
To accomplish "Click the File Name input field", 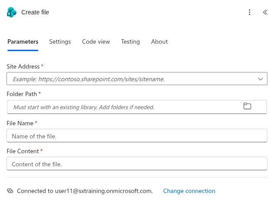I will pyautogui.click(x=137, y=136).
